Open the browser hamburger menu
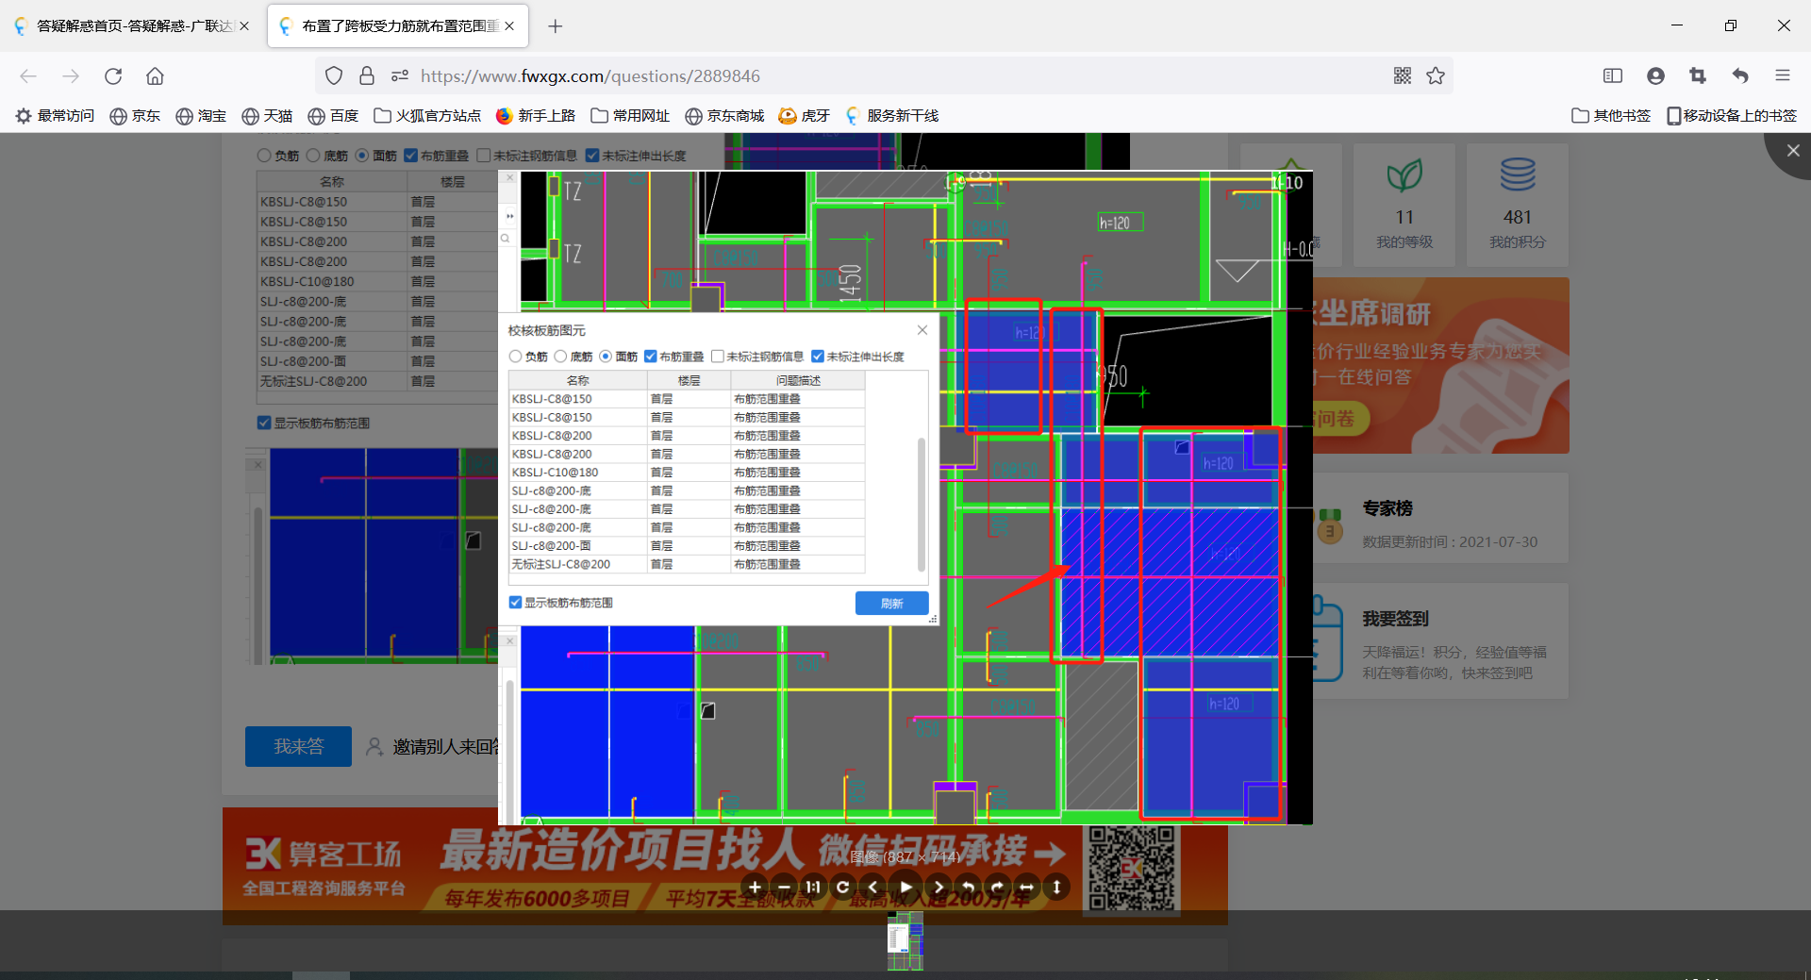The width and height of the screenshot is (1811, 980). coord(1783,76)
